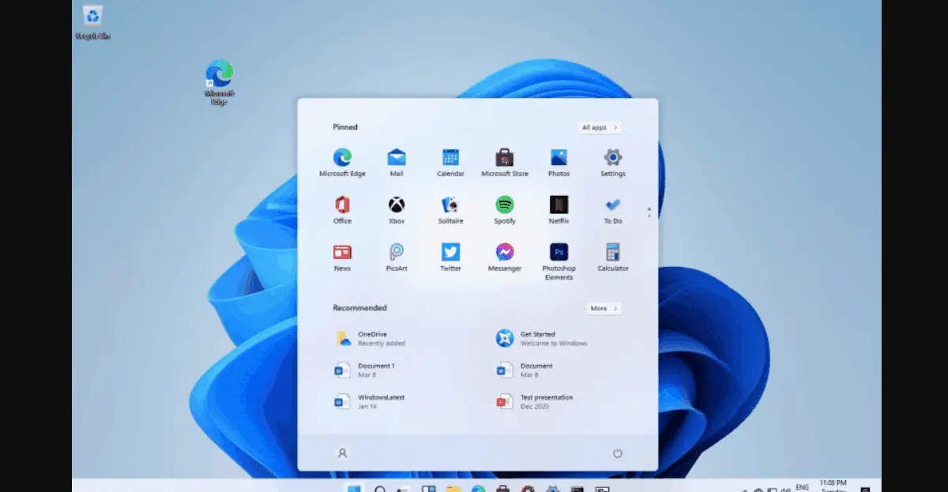Open the Twitter app
The image size is (948, 492).
coord(450,257)
